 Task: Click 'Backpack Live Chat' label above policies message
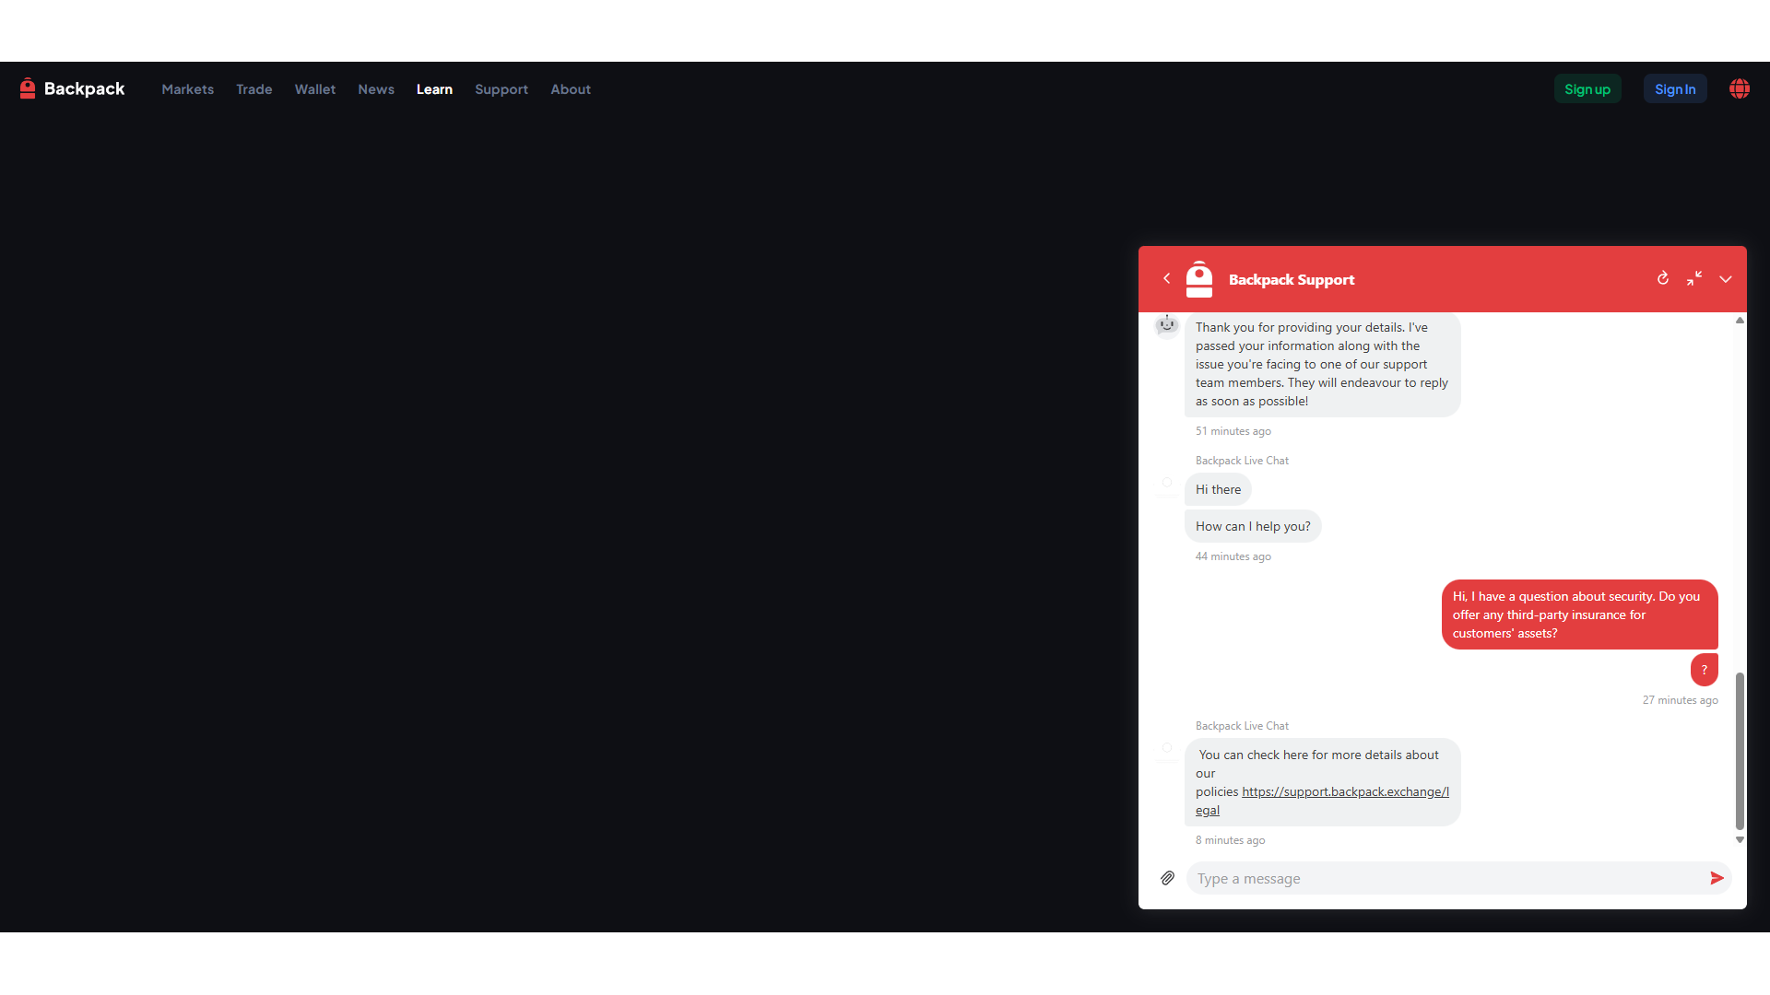[1242, 726]
